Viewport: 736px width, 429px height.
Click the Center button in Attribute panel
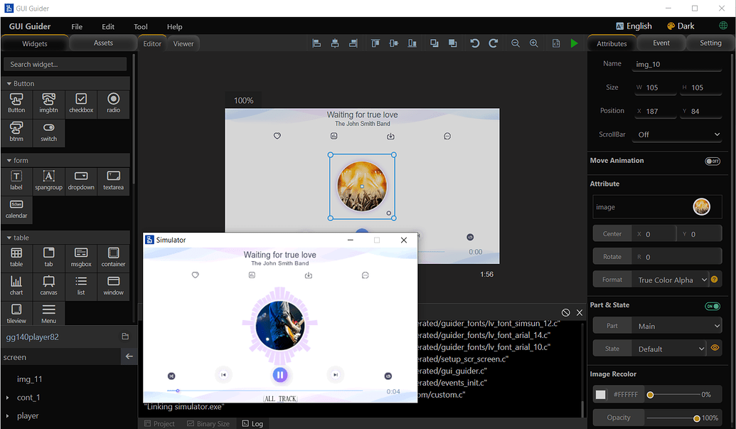point(612,233)
